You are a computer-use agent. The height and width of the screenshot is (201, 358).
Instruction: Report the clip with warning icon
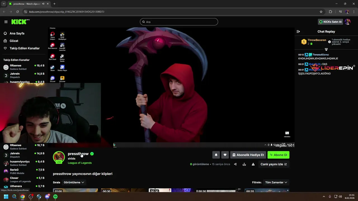253,164
